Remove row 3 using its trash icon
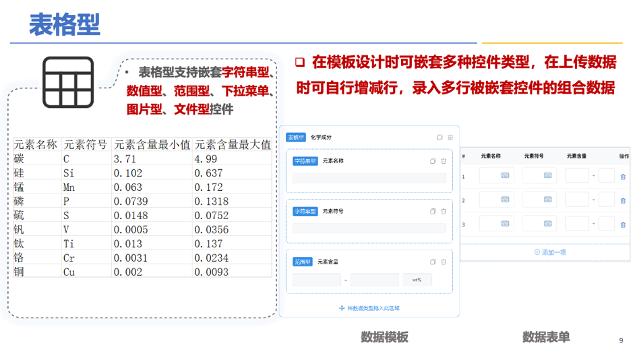 click(622, 225)
